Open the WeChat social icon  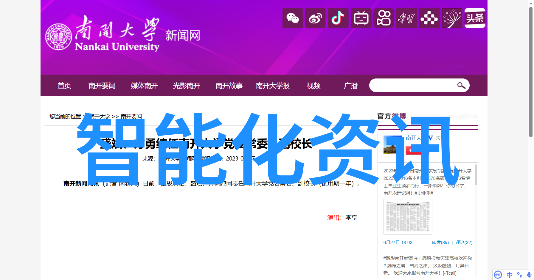pyautogui.click(x=293, y=18)
